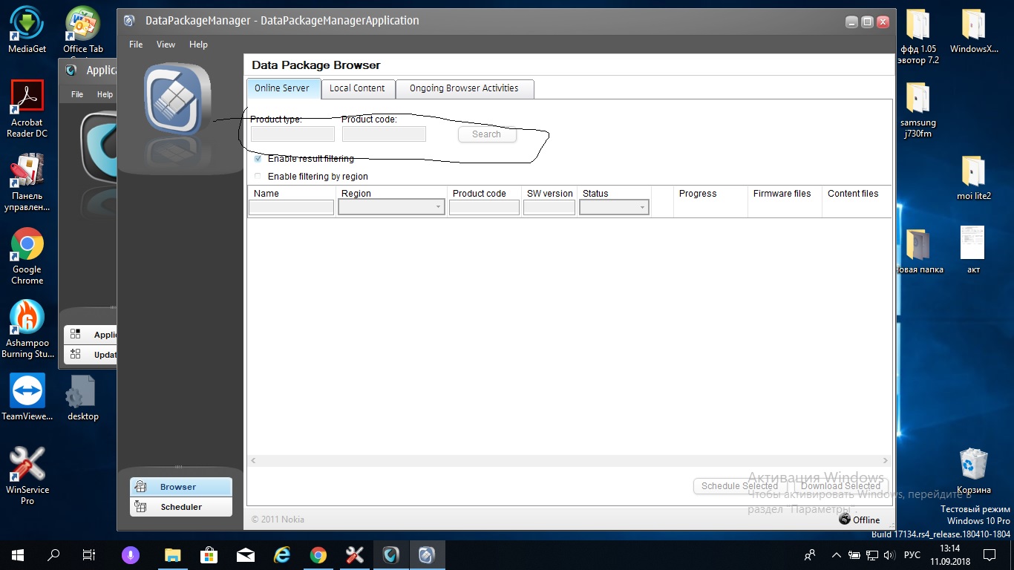
Task: Open the Status filter dropdown
Action: (642, 208)
